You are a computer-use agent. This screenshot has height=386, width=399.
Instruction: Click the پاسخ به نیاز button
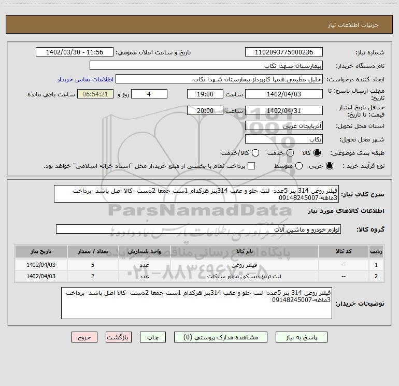[301, 337]
